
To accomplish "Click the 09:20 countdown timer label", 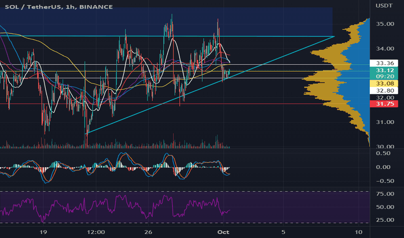I will 384,76.
